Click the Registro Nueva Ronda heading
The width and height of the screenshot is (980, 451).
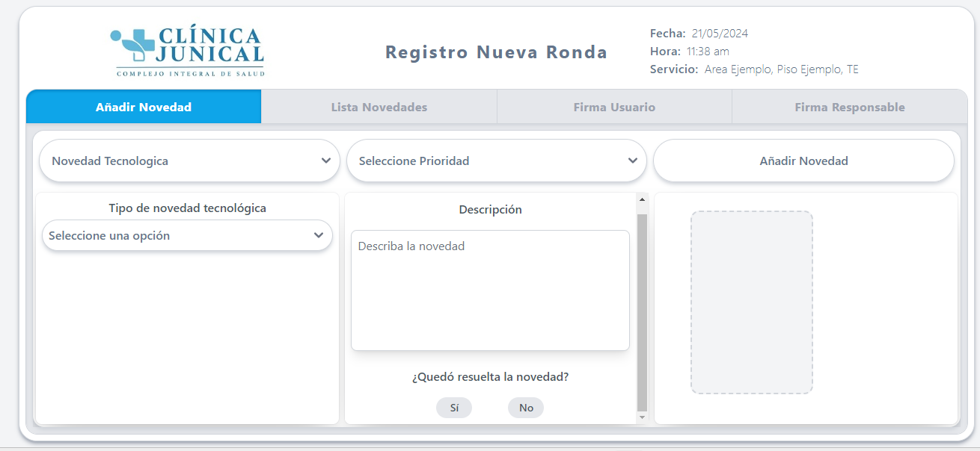pos(496,52)
